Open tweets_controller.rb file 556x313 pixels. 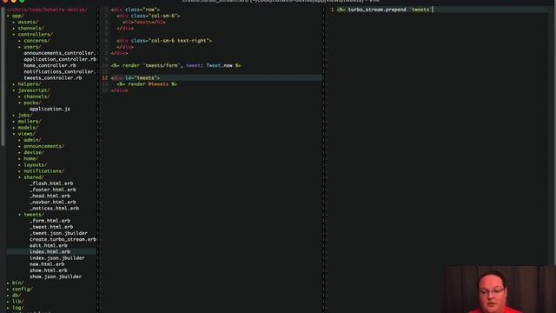(x=52, y=78)
